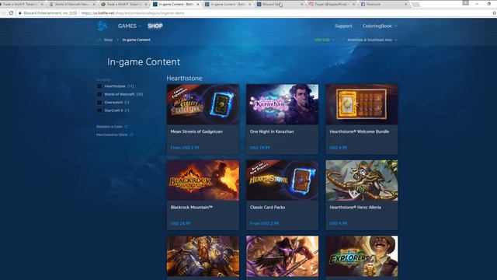Click the USD 24.99 Blackrock price
Screen dimensions: 497x280
tap(180, 223)
